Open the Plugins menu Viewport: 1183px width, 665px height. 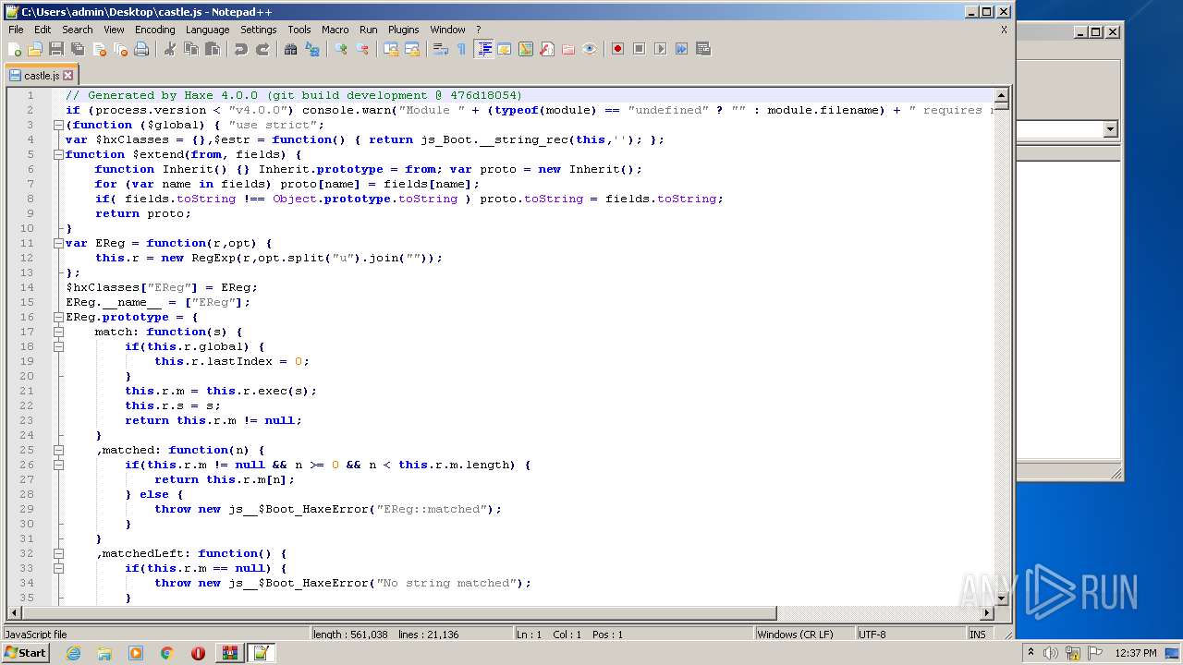pos(403,30)
